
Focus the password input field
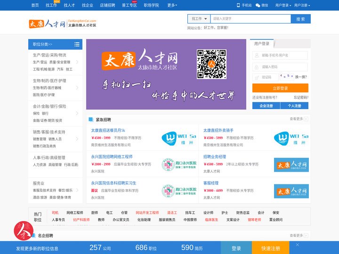click(x=280, y=67)
